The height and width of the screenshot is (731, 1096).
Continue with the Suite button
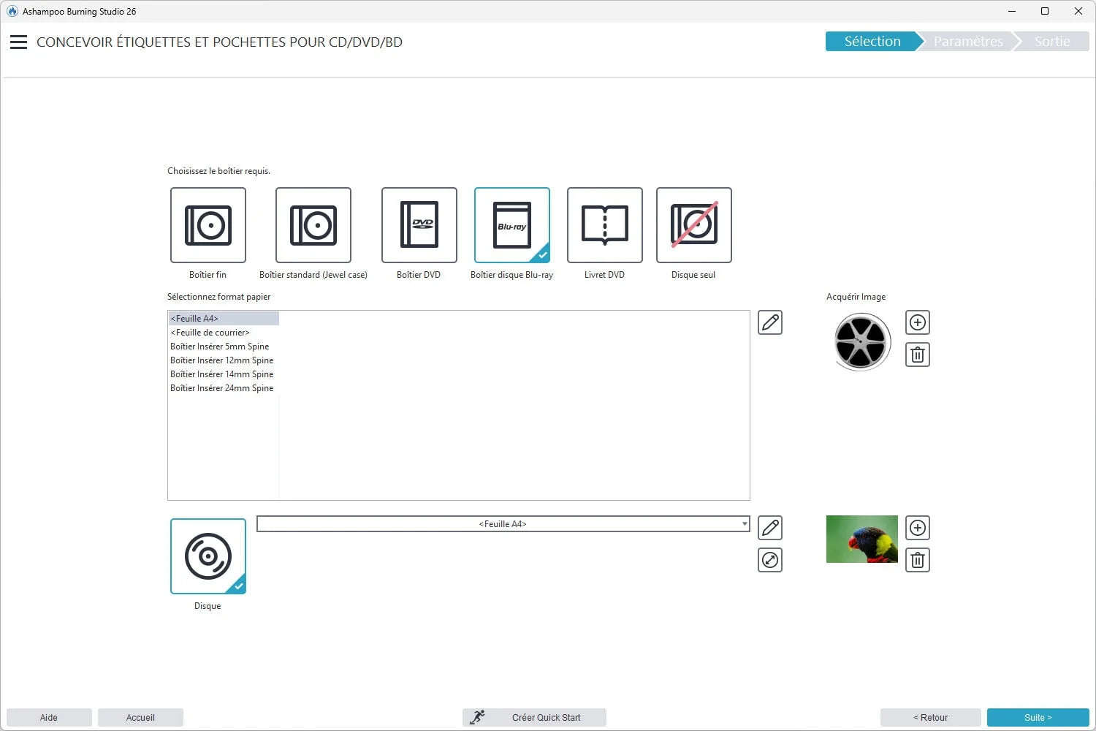(x=1038, y=718)
